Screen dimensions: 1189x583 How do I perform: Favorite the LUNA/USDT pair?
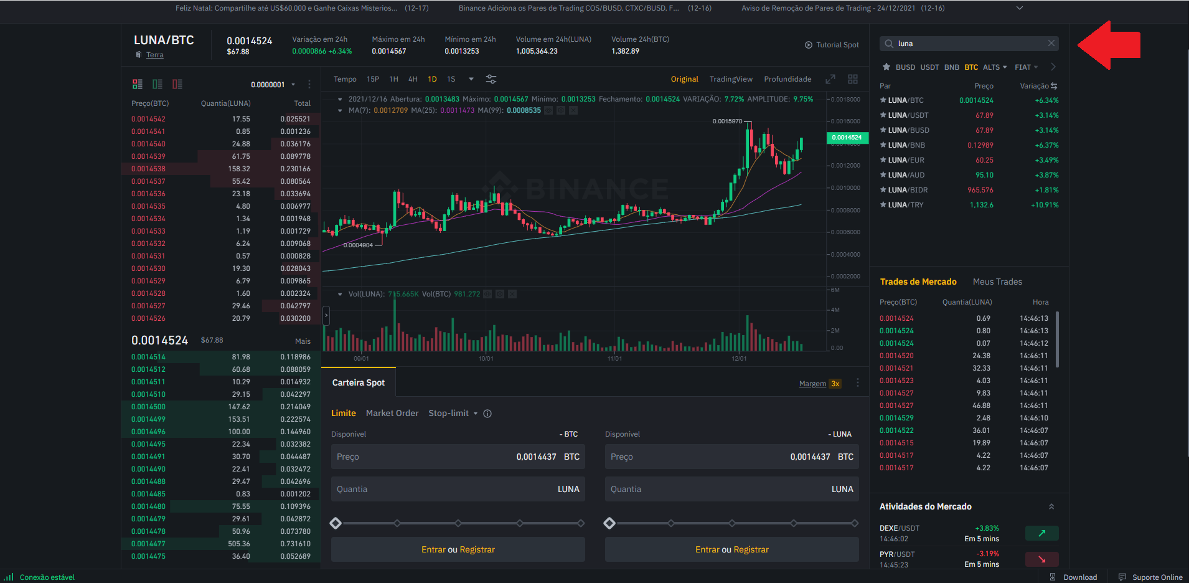883,115
